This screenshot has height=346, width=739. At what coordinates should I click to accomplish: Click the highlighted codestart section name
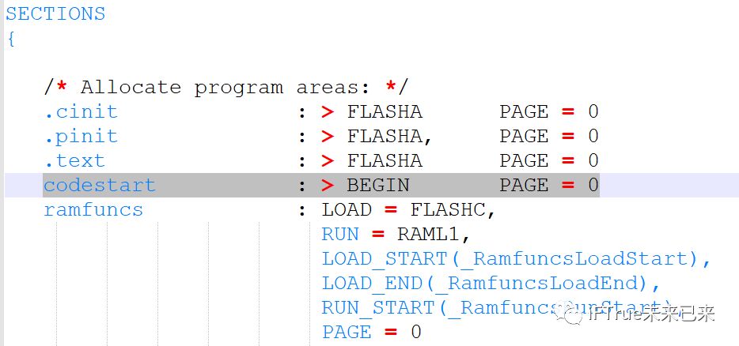coord(100,185)
